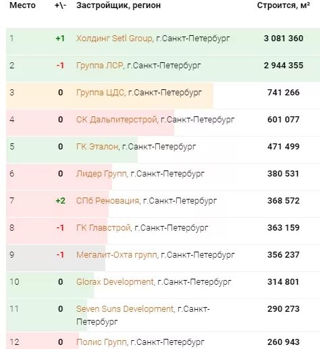Open the Seven Suns Development developer link
The height and width of the screenshot is (349, 320).
pyautogui.click(x=125, y=309)
